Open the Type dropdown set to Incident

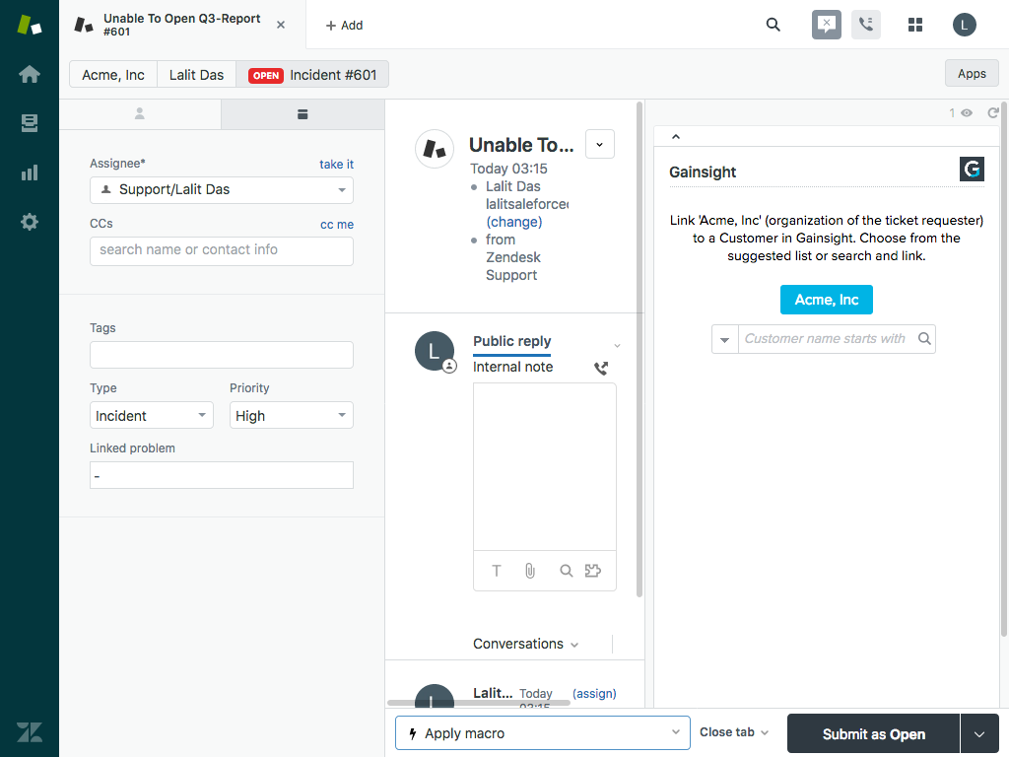point(151,416)
